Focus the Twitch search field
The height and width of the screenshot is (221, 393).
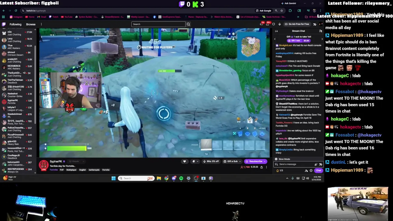point(158,24)
